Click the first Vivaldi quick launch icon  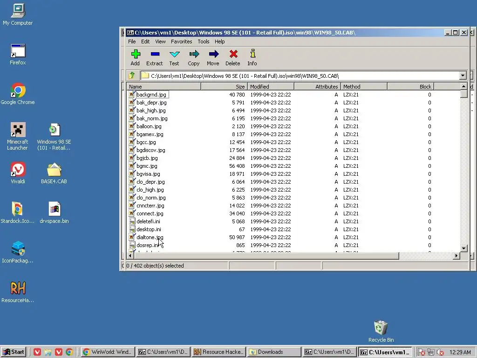point(37,352)
